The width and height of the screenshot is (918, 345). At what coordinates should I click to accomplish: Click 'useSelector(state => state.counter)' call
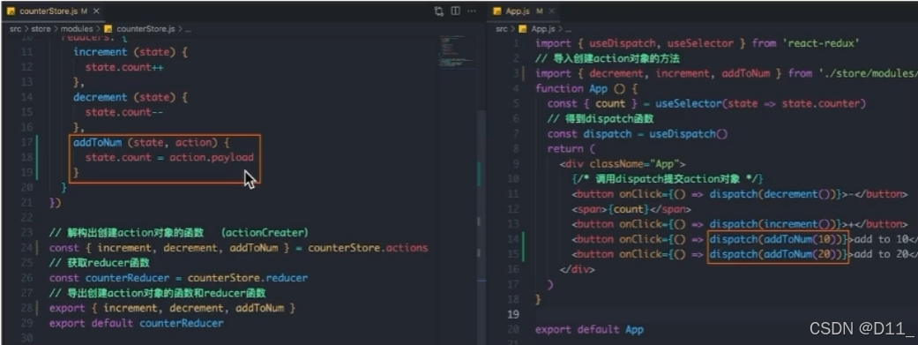click(x=760, y=103)
